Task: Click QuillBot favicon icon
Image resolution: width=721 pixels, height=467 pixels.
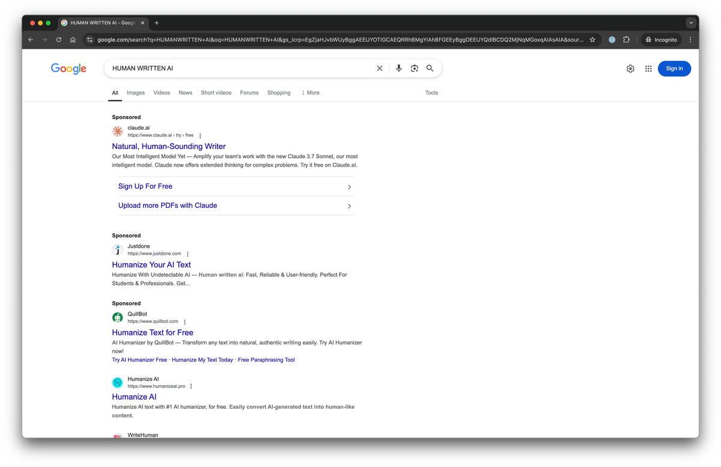Action: click(118, 317)
